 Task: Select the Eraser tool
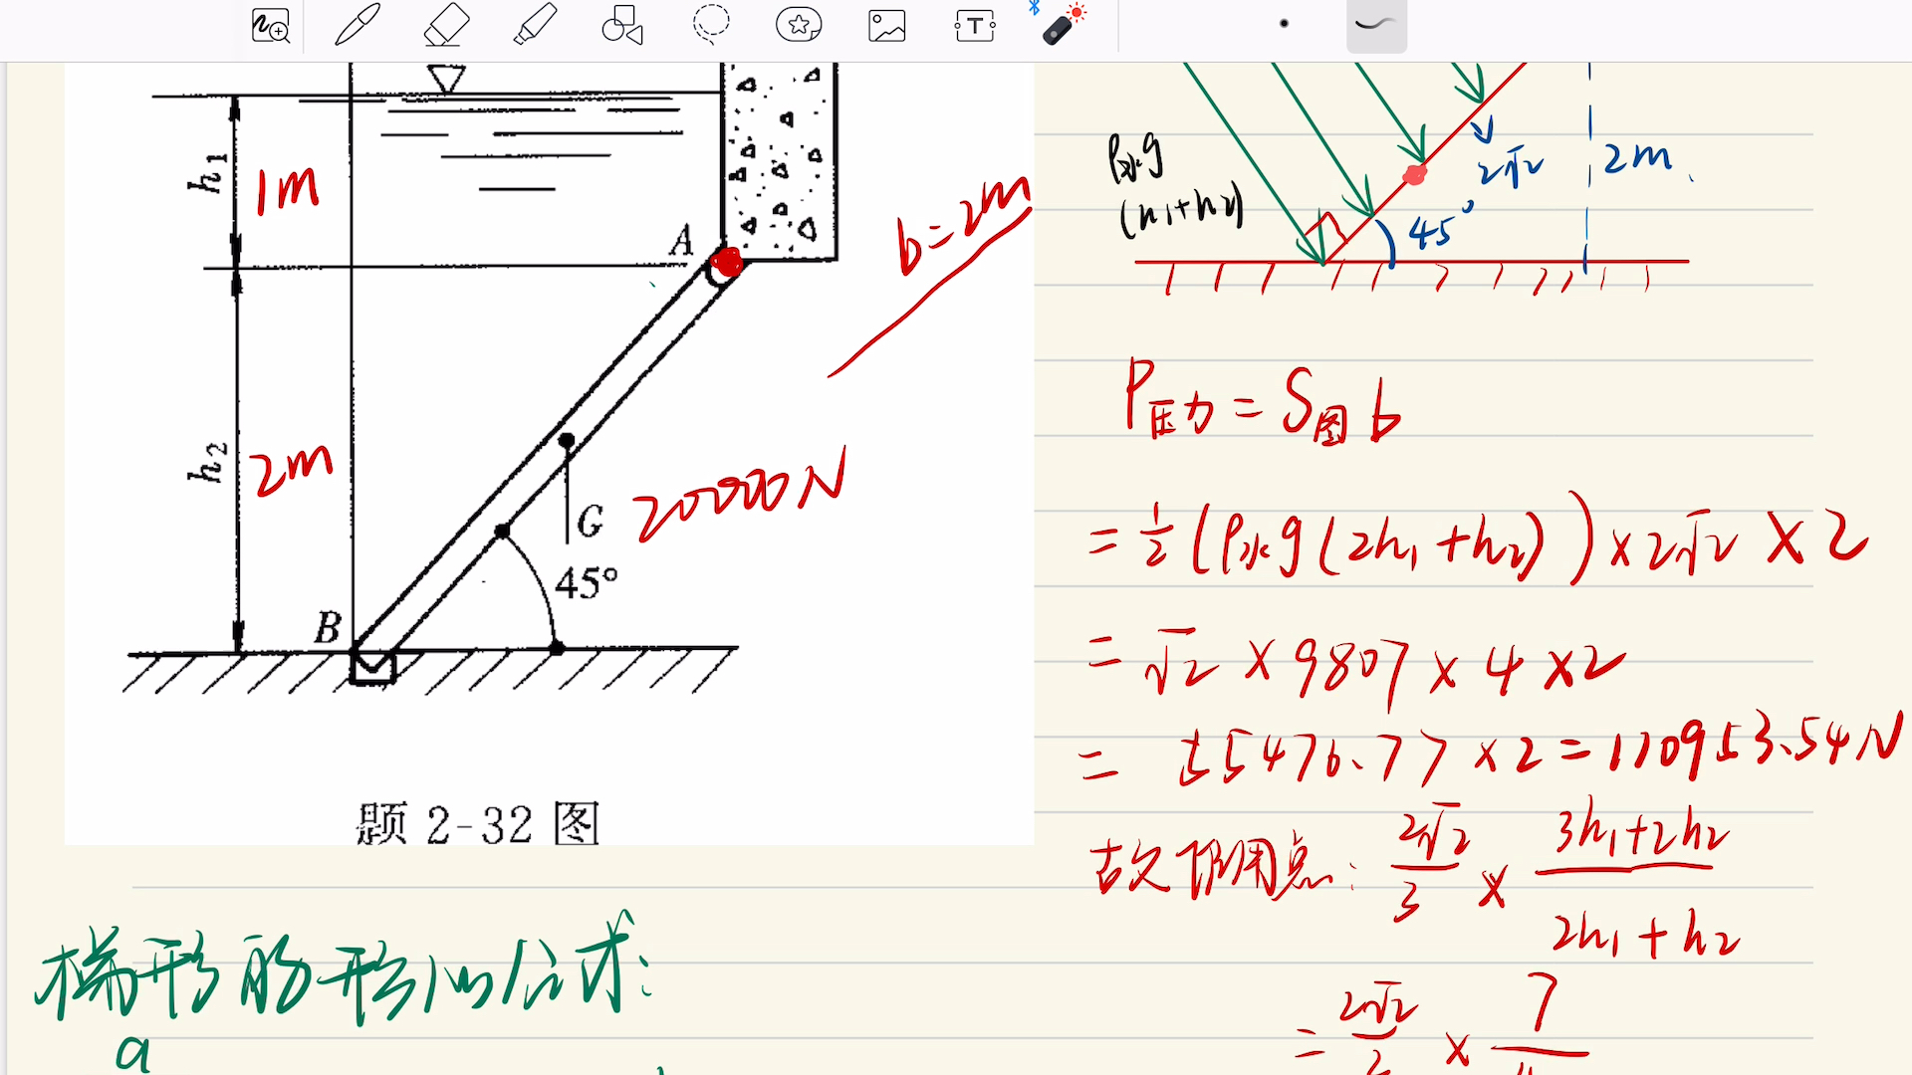[446, 25]
